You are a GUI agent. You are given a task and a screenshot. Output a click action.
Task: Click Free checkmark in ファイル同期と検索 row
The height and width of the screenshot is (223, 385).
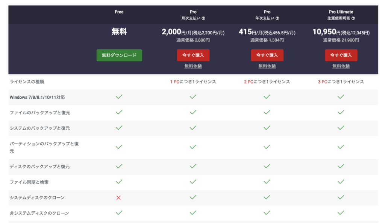coord(119,182)
